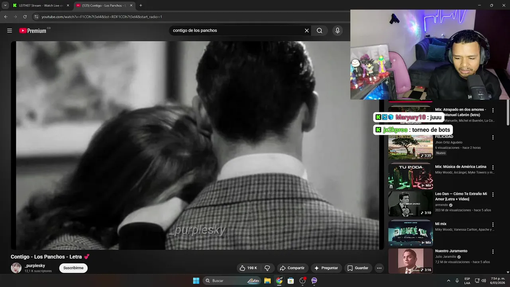
Task: Click 'Julio Jaramillo' channel name
Action: click(445, 257)
